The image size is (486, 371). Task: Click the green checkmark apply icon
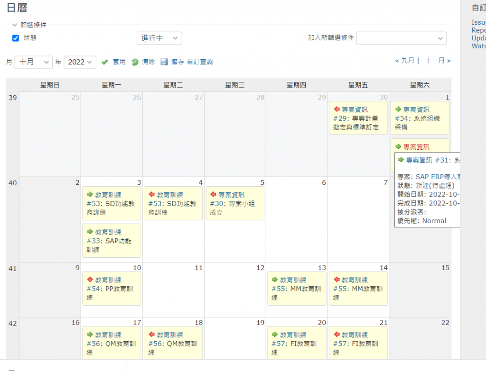point(105,62)
